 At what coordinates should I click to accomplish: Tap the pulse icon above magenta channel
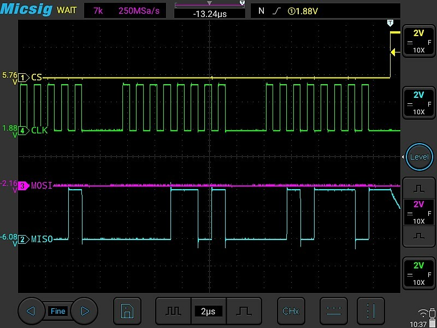tap(418, 188)
